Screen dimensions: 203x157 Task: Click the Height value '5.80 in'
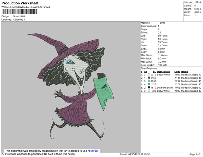point(198,9)
